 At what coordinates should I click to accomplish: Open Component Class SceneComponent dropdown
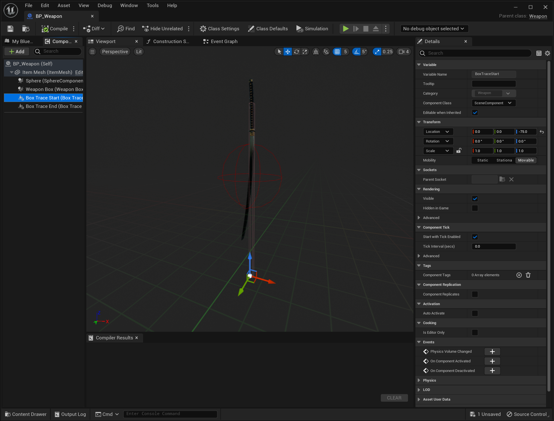pos(493,103)
